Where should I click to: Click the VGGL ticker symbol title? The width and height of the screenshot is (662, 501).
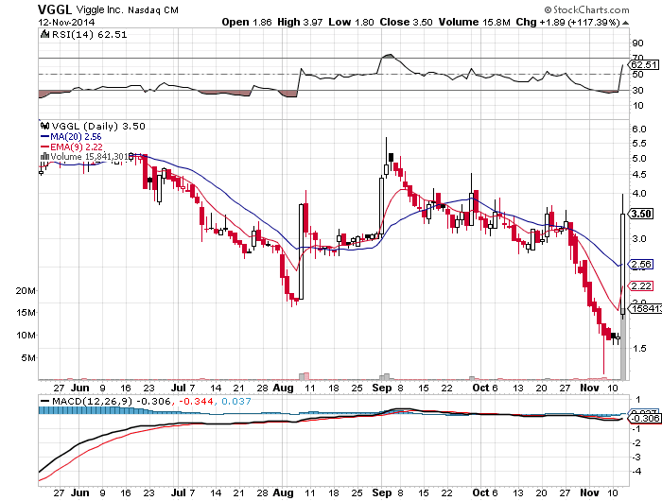click(55, 9)
